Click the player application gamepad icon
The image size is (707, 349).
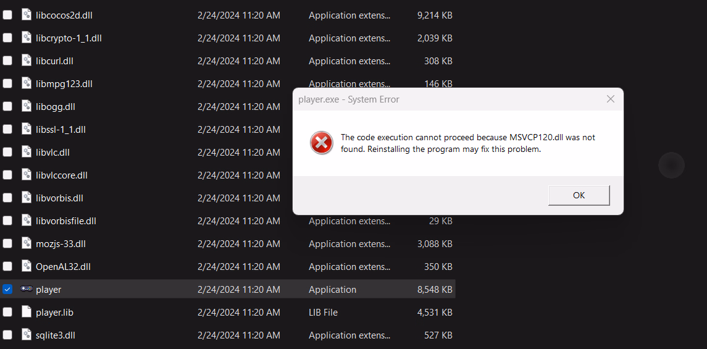pyautogui.click(x=27, y=289)
